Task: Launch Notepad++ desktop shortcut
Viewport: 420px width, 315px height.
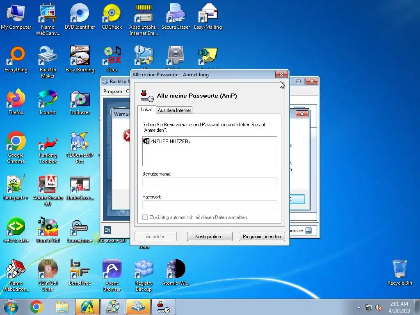Action: tap(16, 187)
